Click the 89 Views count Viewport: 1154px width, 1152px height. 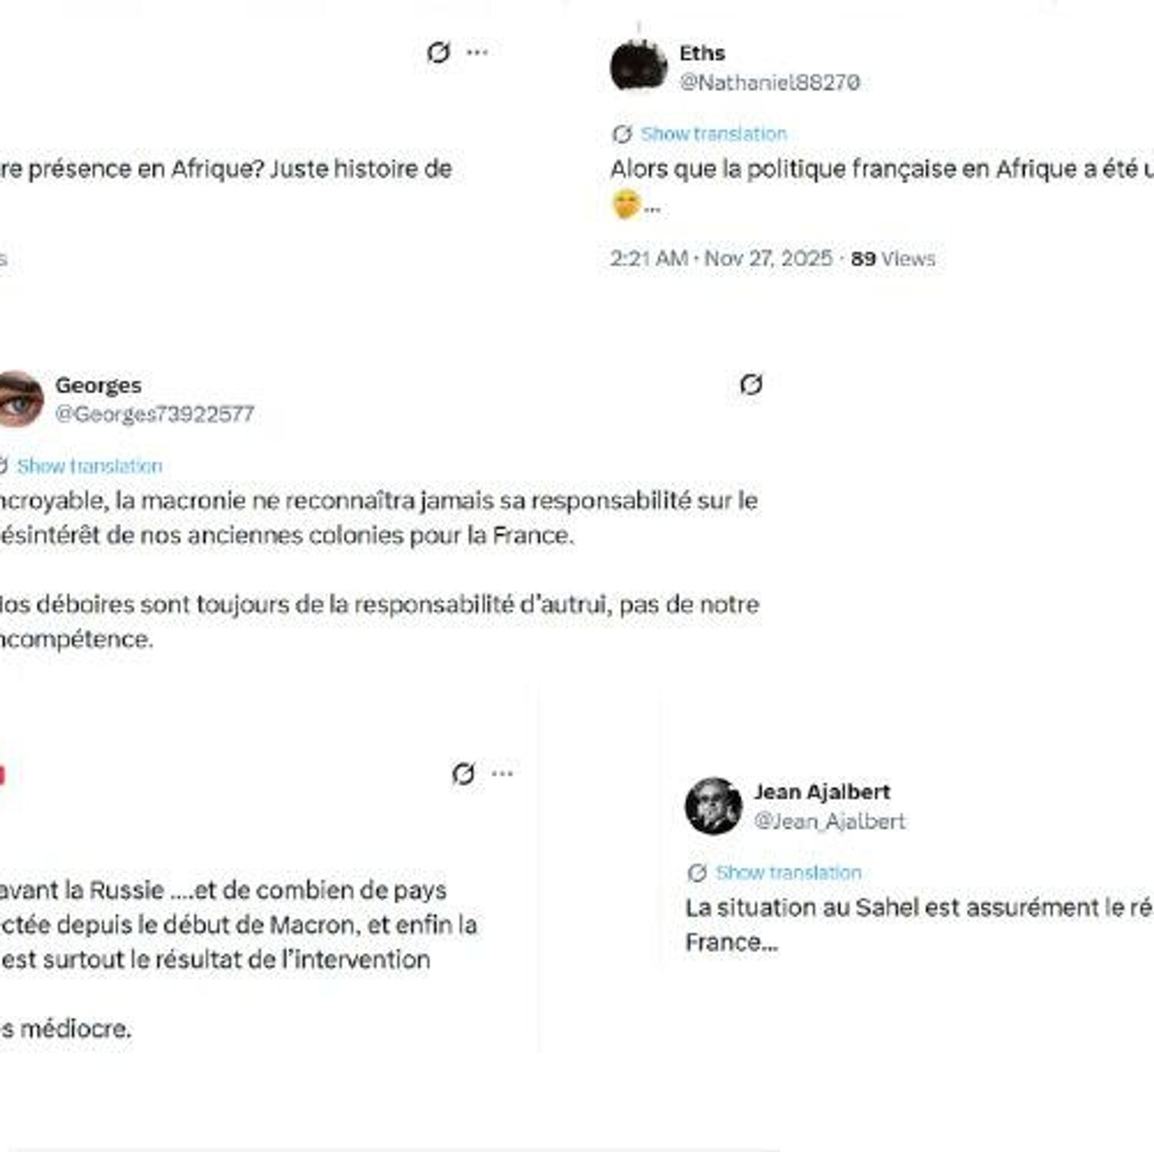893,259
